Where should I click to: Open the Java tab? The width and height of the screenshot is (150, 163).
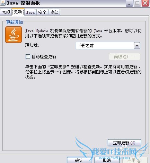click(x=30, y=12)
